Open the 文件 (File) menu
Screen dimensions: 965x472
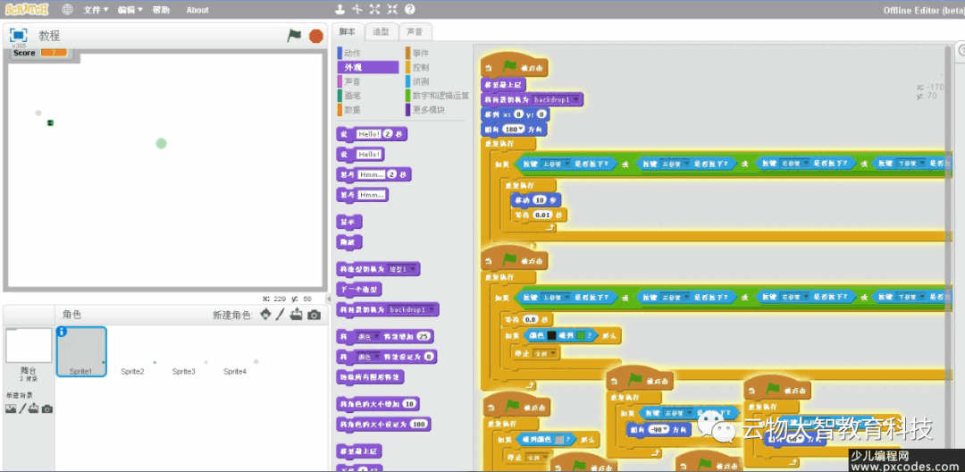click(95, 10)
